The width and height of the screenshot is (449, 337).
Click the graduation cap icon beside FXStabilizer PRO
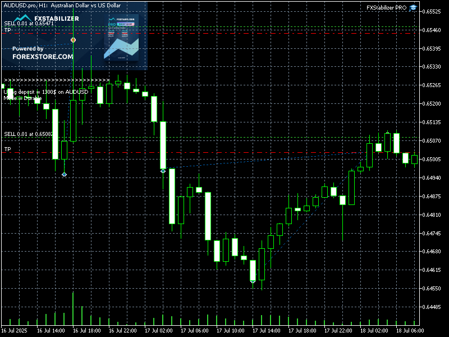click(x=413, y=8)
